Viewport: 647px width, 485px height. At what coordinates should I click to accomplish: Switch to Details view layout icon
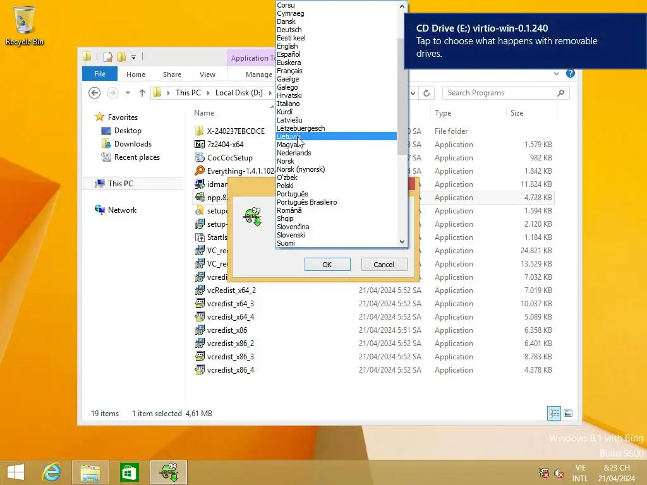click(554, 413)
